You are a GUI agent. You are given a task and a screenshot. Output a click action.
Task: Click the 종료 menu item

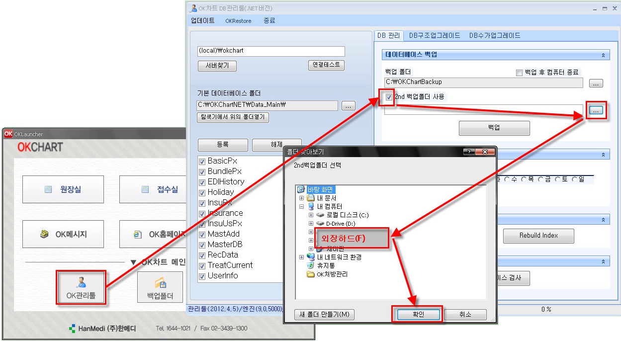click(x=269, y=21)
